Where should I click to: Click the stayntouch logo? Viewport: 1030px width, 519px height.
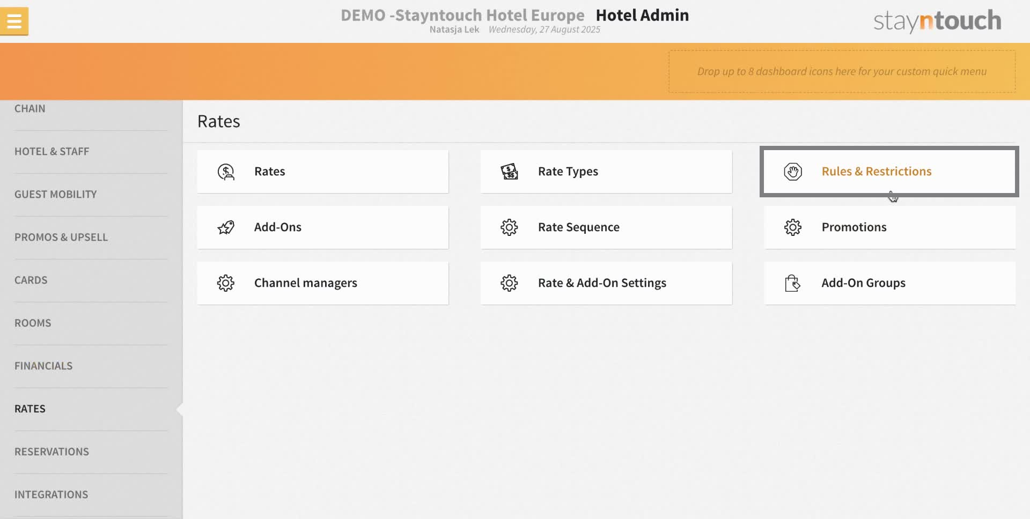click(937, 21)
